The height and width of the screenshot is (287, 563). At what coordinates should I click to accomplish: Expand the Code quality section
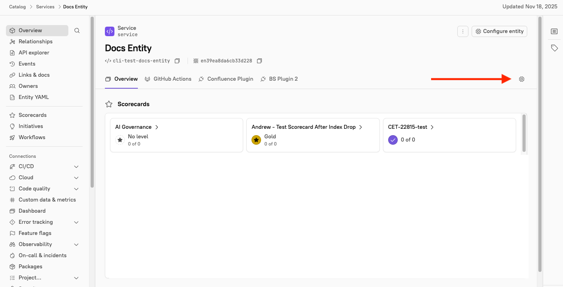[x=76, y=189]
